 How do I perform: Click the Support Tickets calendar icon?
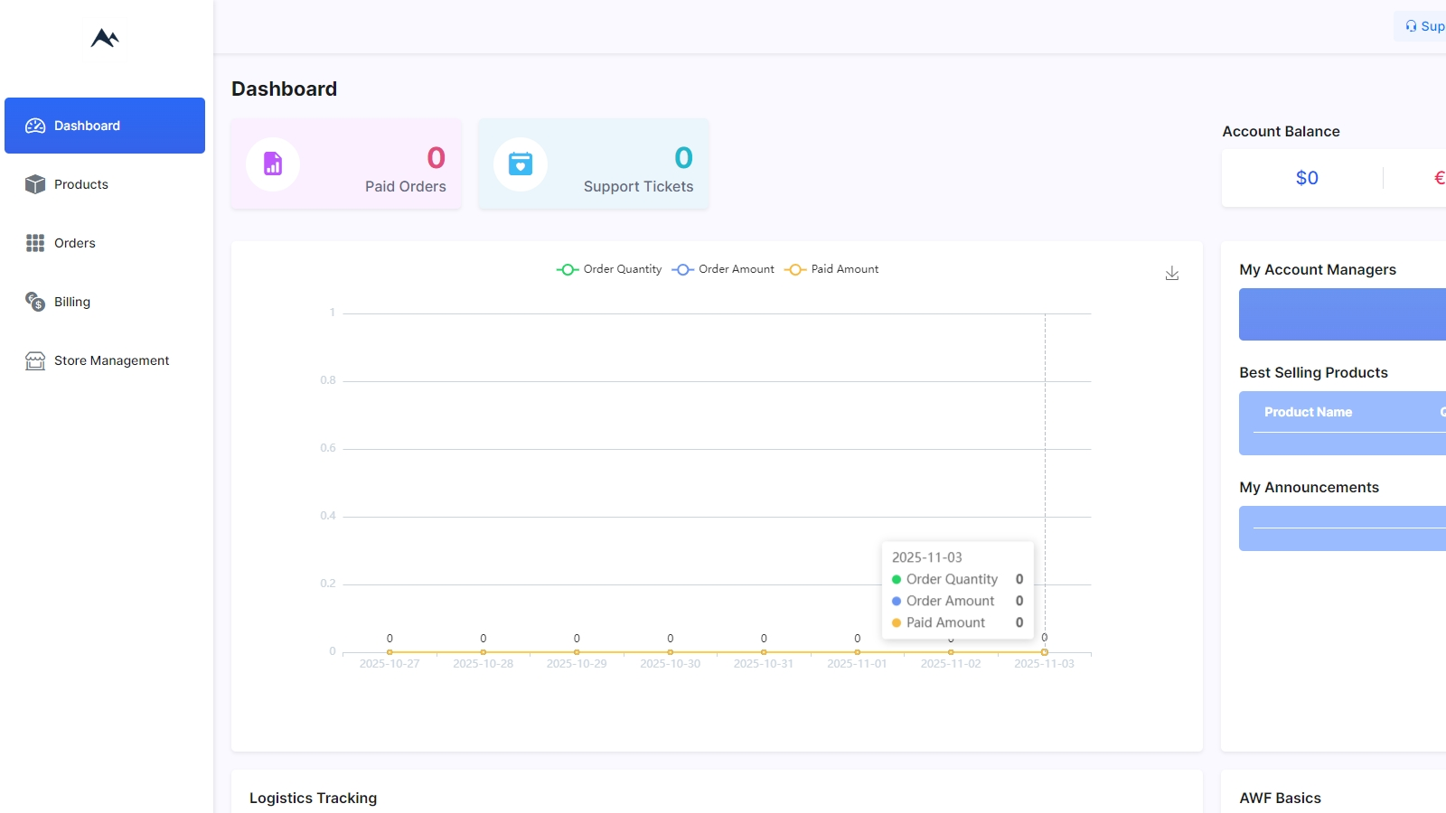521,164
